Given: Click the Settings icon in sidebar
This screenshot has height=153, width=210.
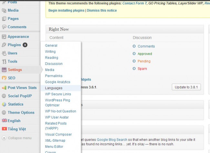Looking at the screenshot, I should pyautogui.click(x=4, y=70).
